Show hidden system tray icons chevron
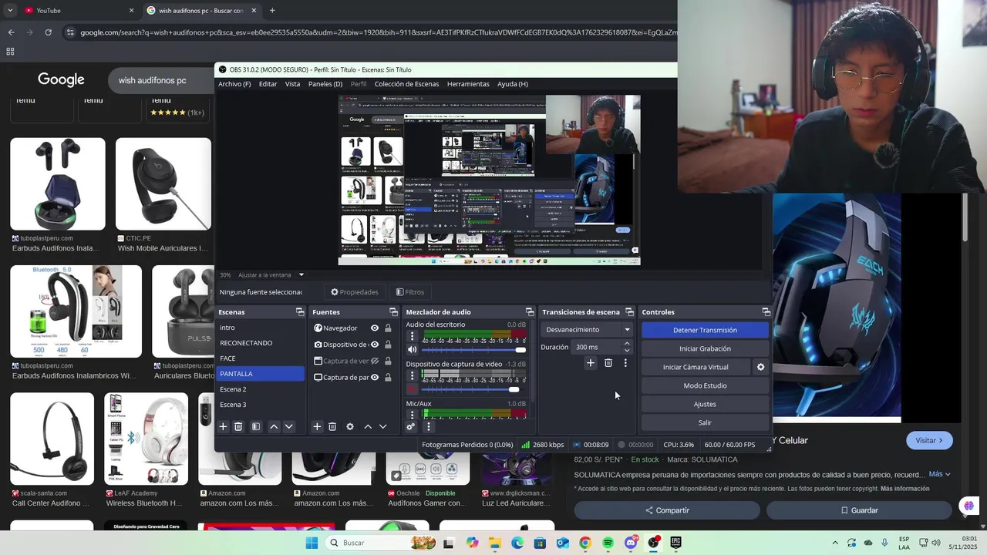This screenshot has width=987, height=555. tap(835, 543)
